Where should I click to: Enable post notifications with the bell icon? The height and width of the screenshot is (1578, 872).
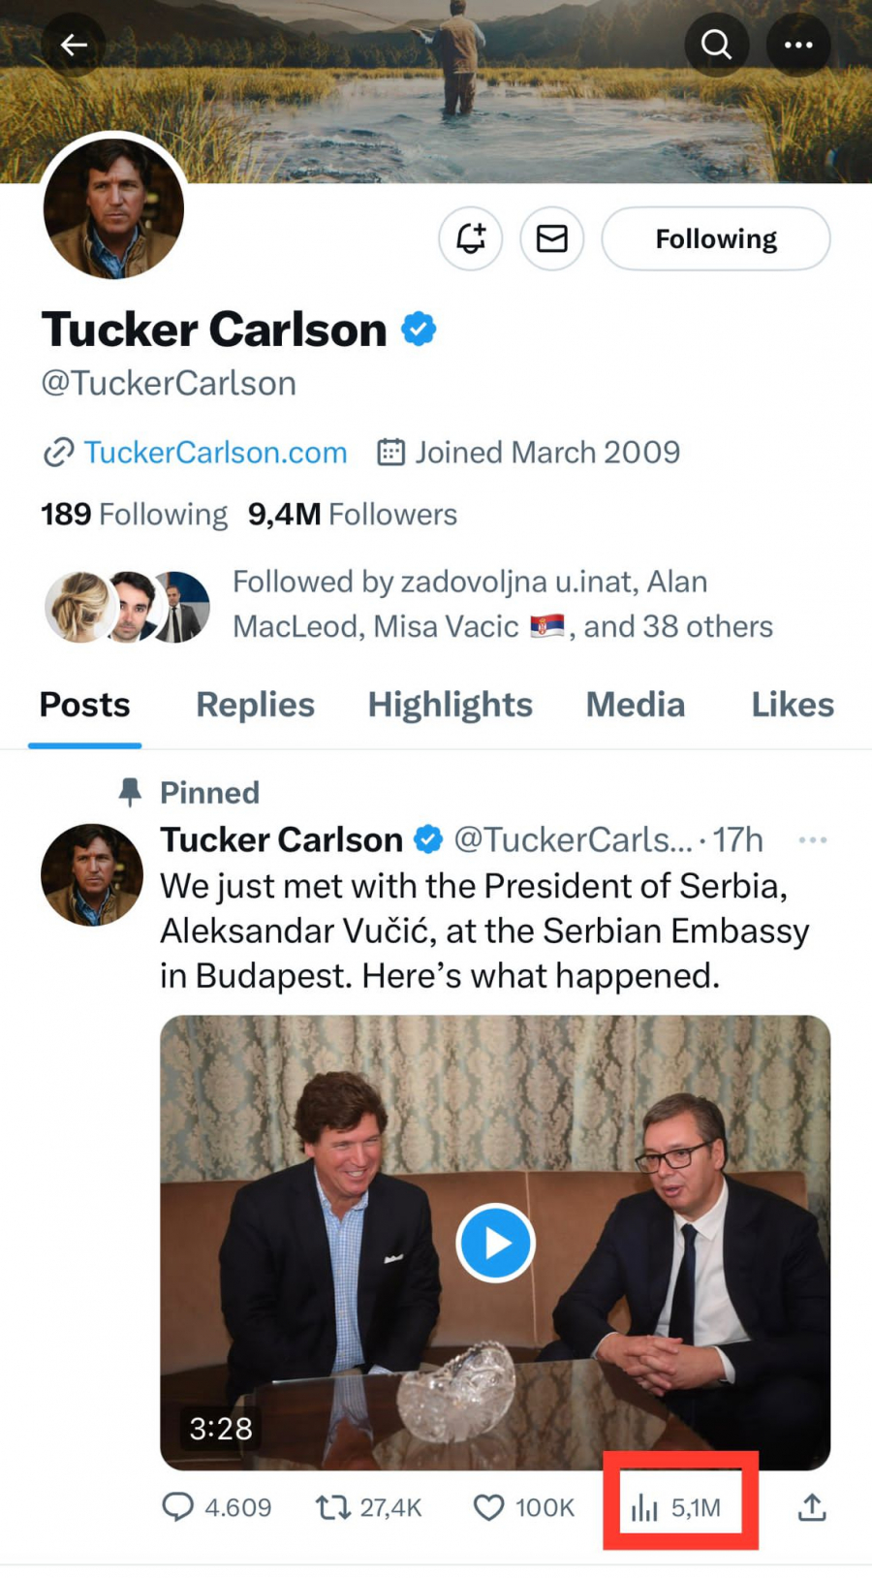(x=471, y=238)
